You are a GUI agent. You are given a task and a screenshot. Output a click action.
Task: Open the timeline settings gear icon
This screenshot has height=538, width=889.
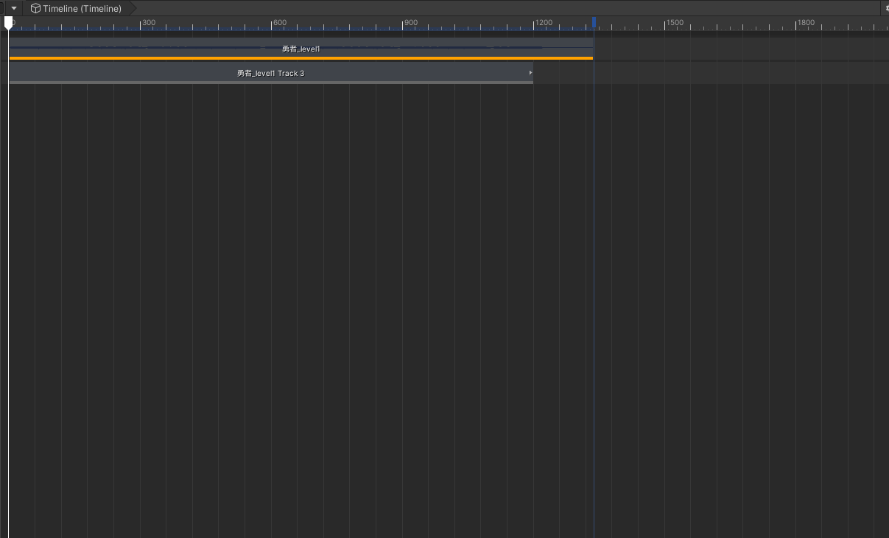(886, 9)
